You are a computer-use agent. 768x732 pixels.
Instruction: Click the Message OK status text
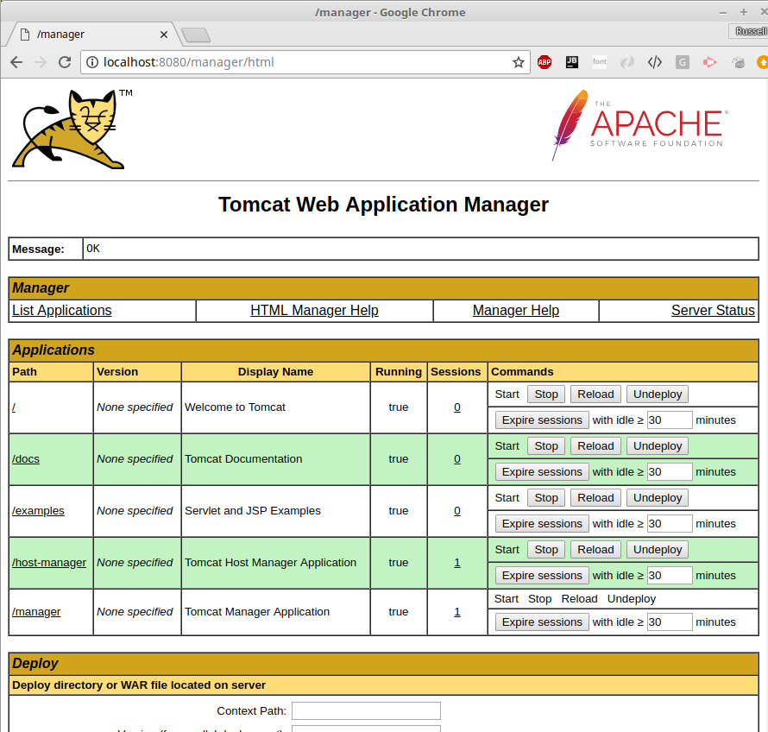coord(93,249)
